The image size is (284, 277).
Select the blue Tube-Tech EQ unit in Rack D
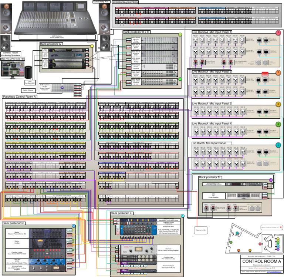pyautogui.click(x=47, y=262)
